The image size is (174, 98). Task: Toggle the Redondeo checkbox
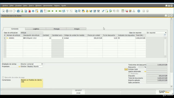[129, 73]
